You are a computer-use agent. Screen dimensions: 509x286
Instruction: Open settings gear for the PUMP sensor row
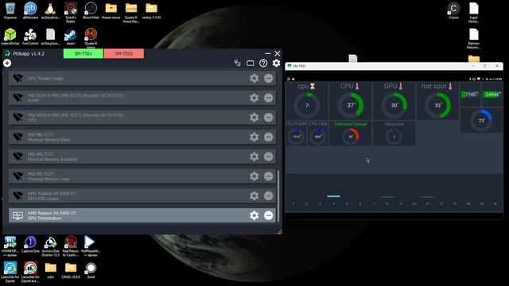(x=254, y=98)
